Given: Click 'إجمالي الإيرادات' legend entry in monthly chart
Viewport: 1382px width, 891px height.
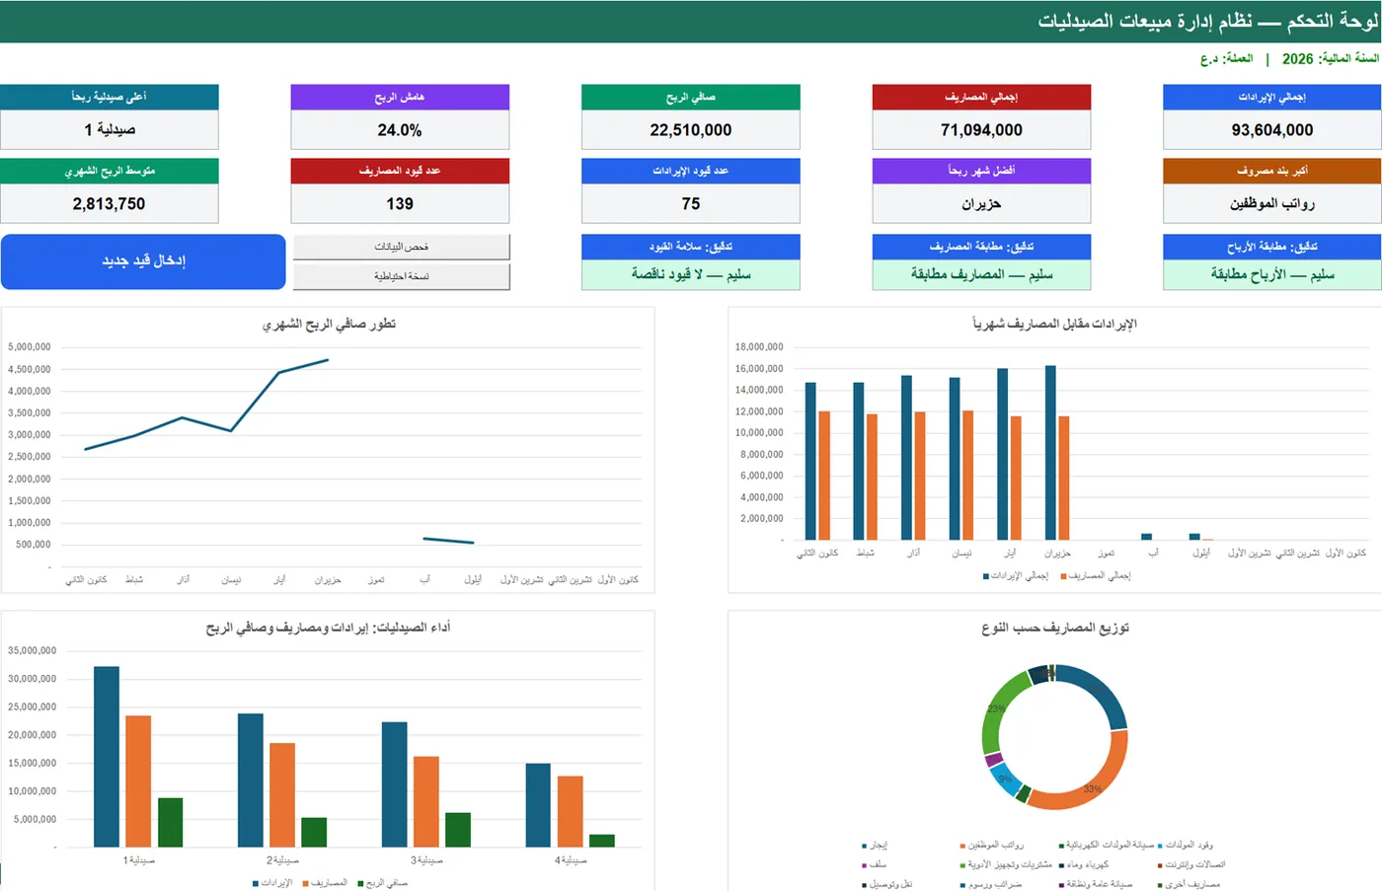Looking at the screenshot, I should 1016,575.
